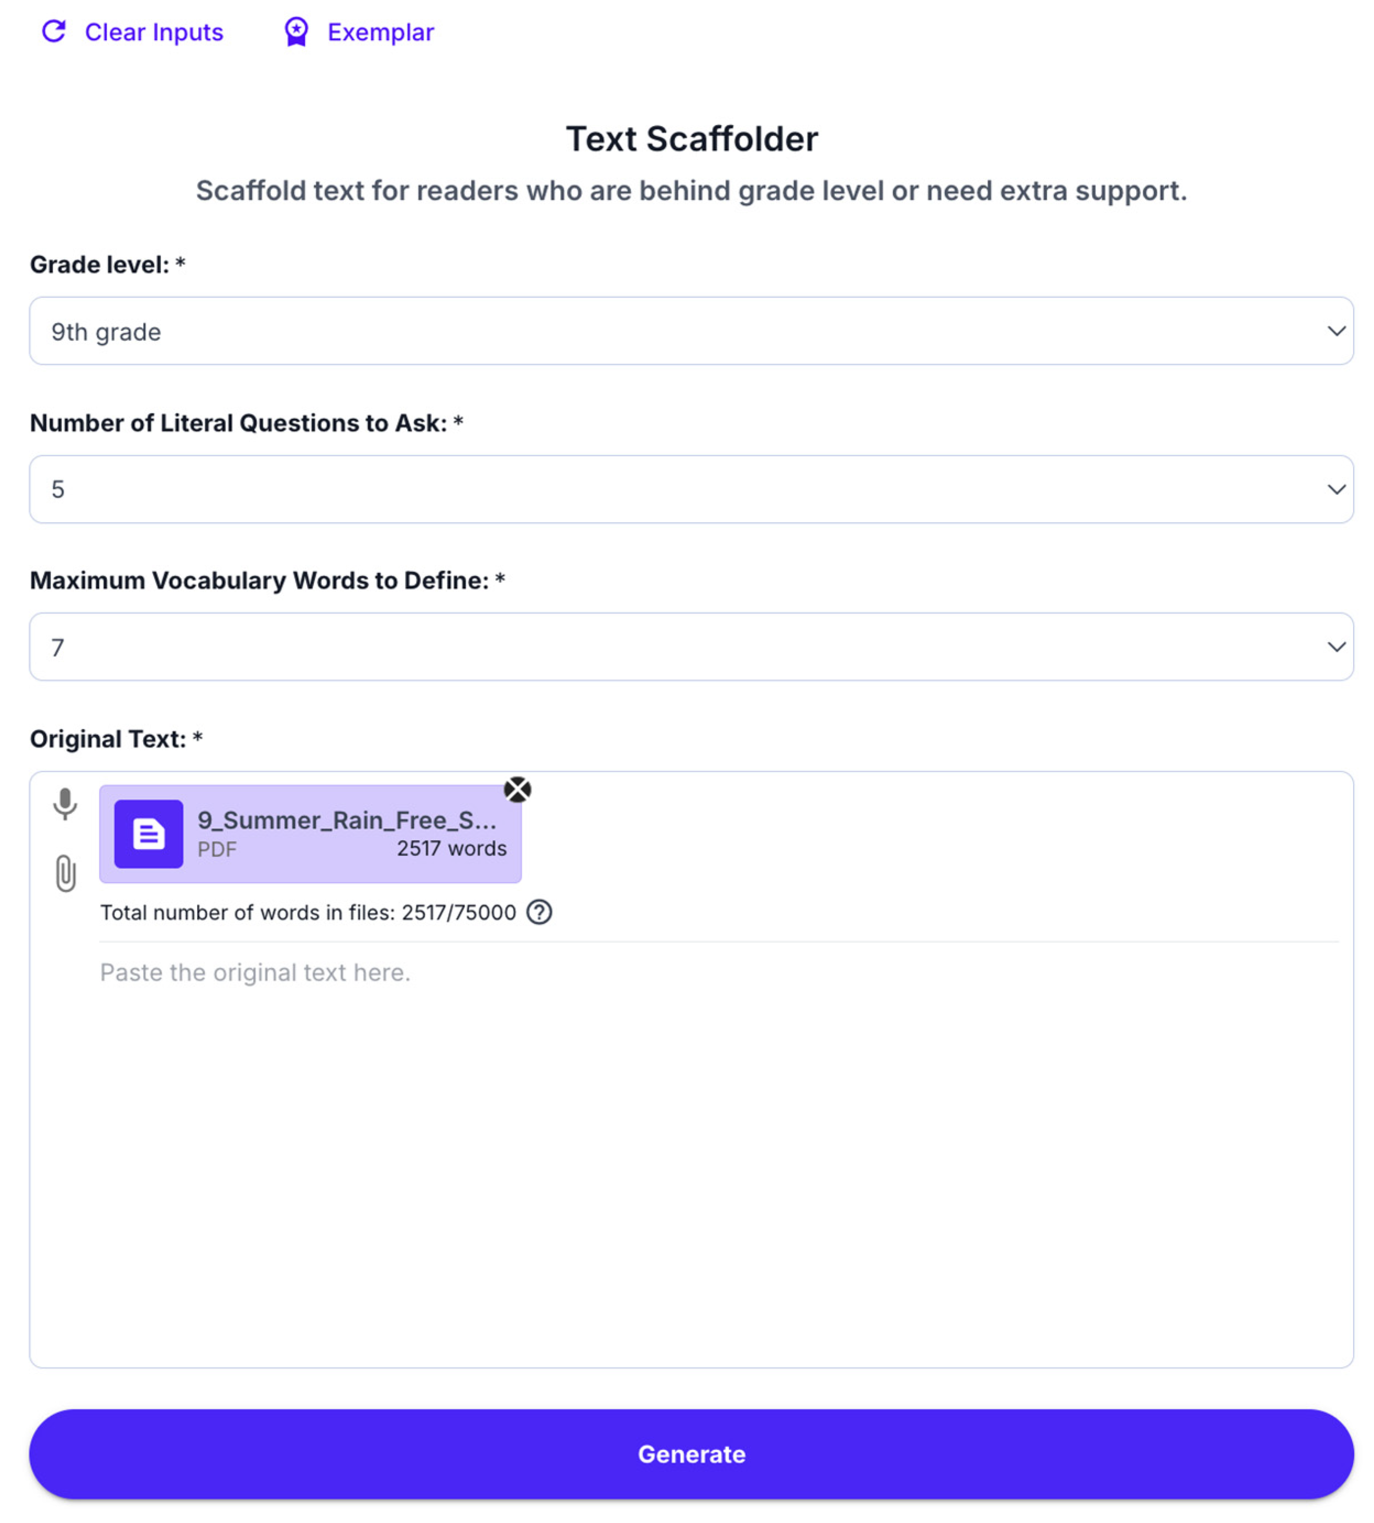Click the Exemplar award ribbon icon
Image resolution: width=1374 pixels, height=1523 pixels.
point(296,32)
